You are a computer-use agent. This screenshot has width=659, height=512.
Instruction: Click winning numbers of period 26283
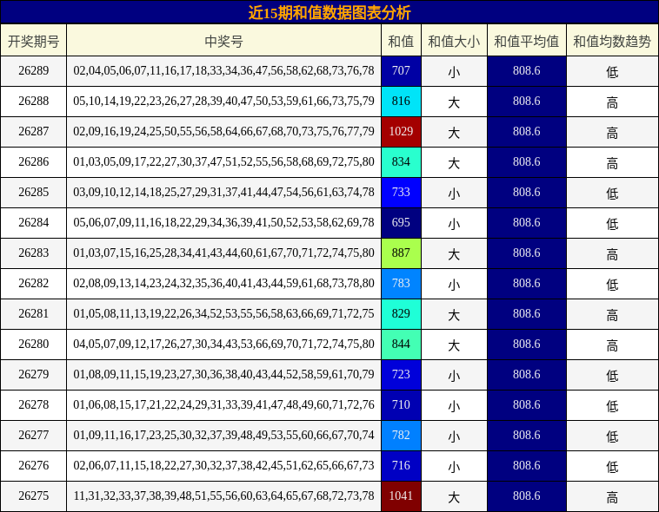pos(223,253)
